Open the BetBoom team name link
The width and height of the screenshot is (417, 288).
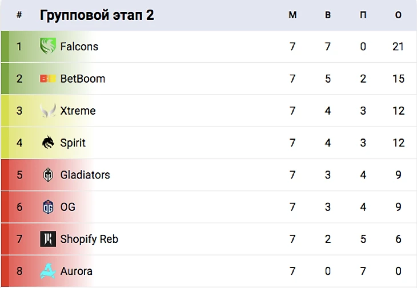click(83, 79)
